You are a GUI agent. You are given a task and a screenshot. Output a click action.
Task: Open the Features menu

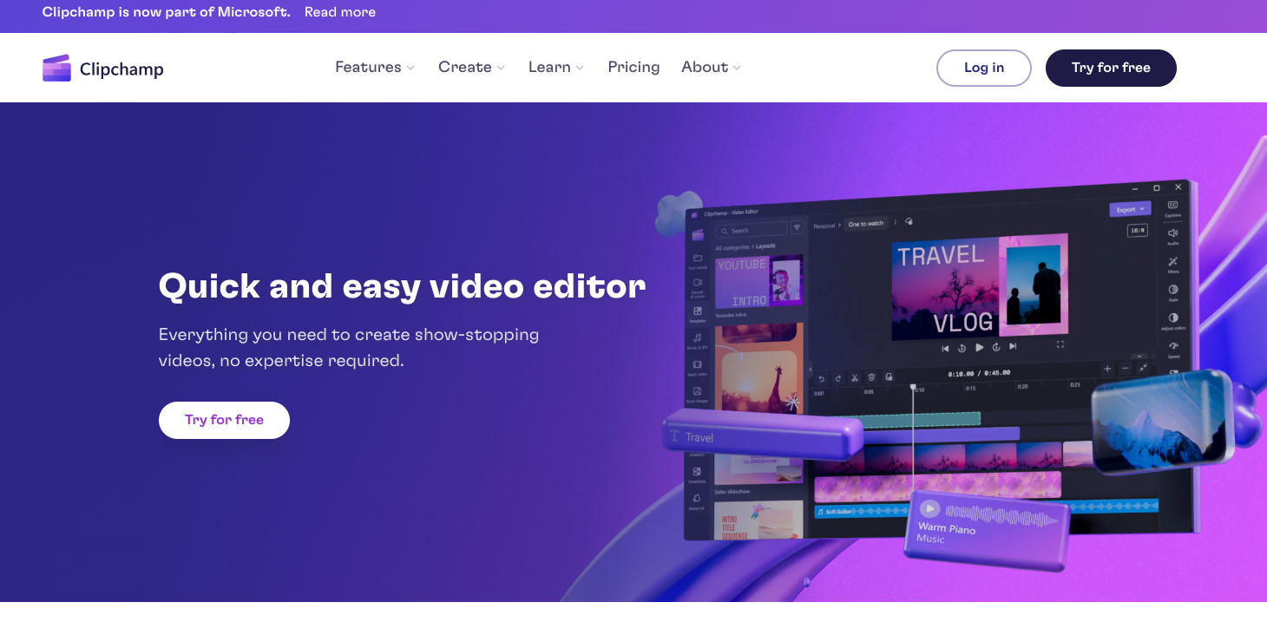coord(375,67)
